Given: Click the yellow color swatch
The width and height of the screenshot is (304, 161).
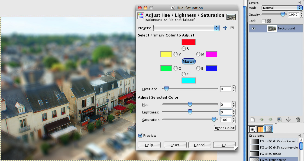Looking at the screenshot, I should [166, 54].
